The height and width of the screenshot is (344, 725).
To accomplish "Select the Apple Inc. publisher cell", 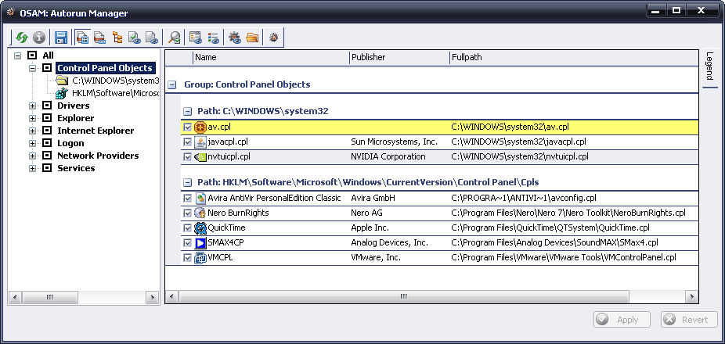I will coord(370,228).
